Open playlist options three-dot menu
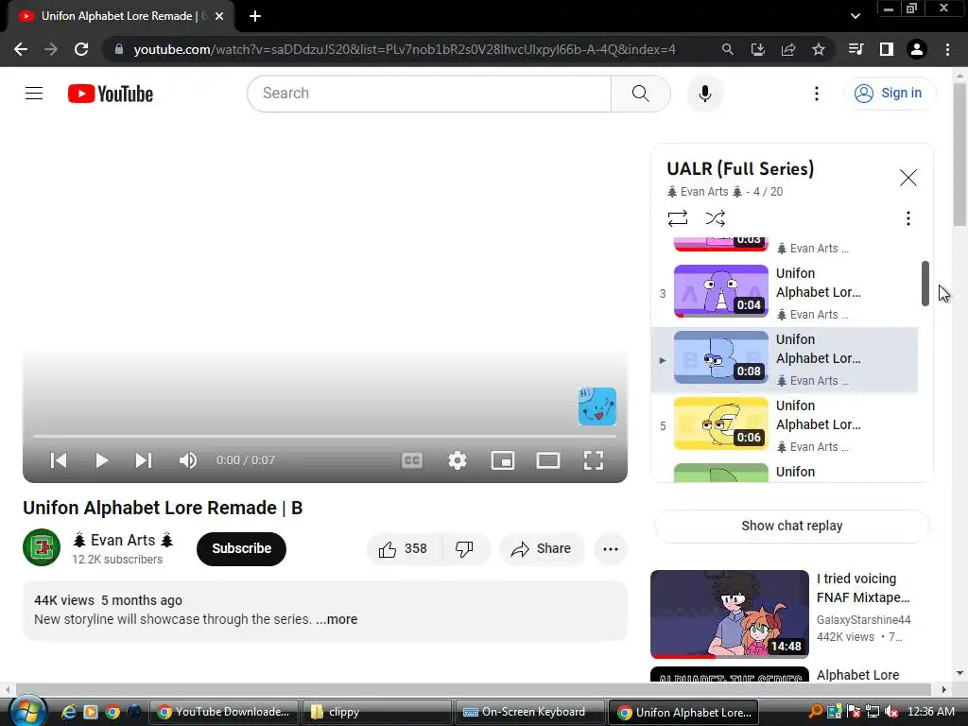 point(908,218)
